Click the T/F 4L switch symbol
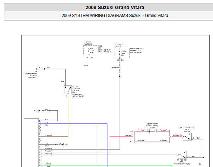The height and width of the screenshot is (167, 213). 187,137
